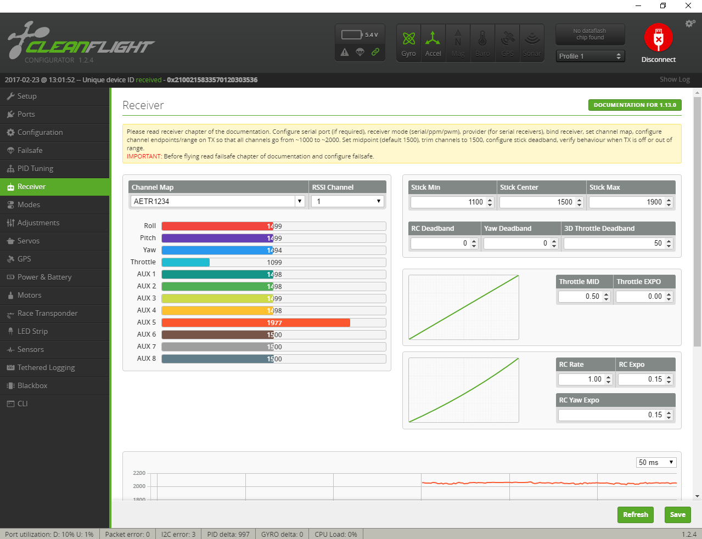Click the battery voltage icon showing 5.4 V
The height and width of the screenshot is (539, 702).
pyautogui.click(x=352, y=35)
